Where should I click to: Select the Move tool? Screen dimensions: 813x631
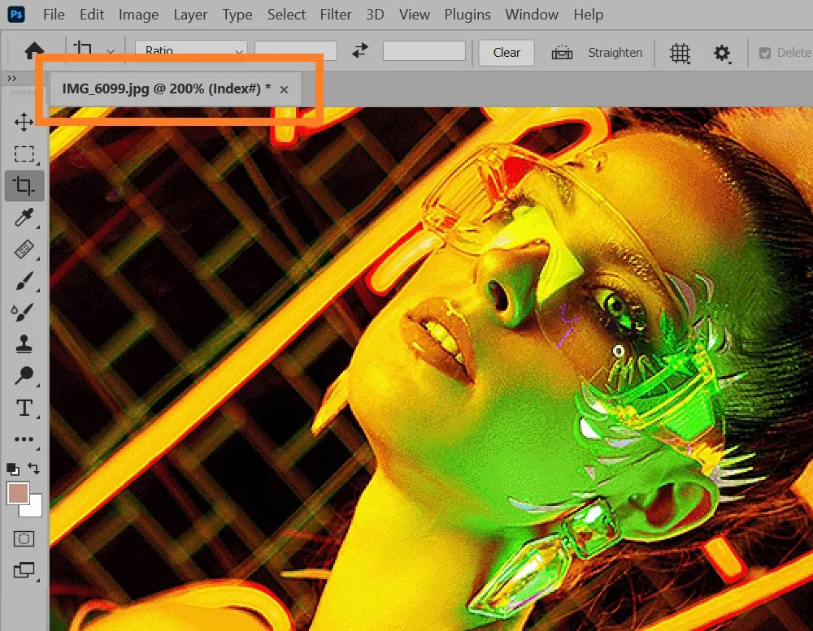coord(24,123)
